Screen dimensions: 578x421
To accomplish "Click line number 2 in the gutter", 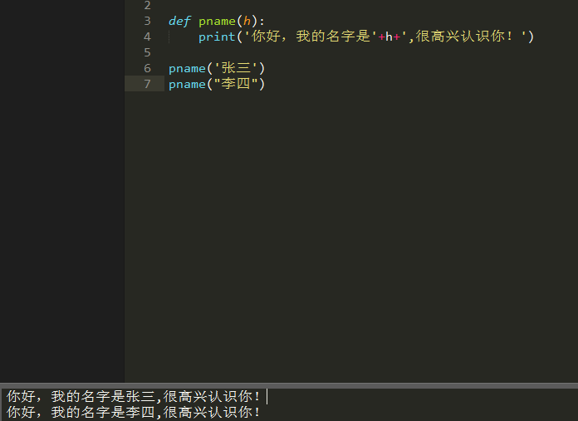I will coord(148,5).
